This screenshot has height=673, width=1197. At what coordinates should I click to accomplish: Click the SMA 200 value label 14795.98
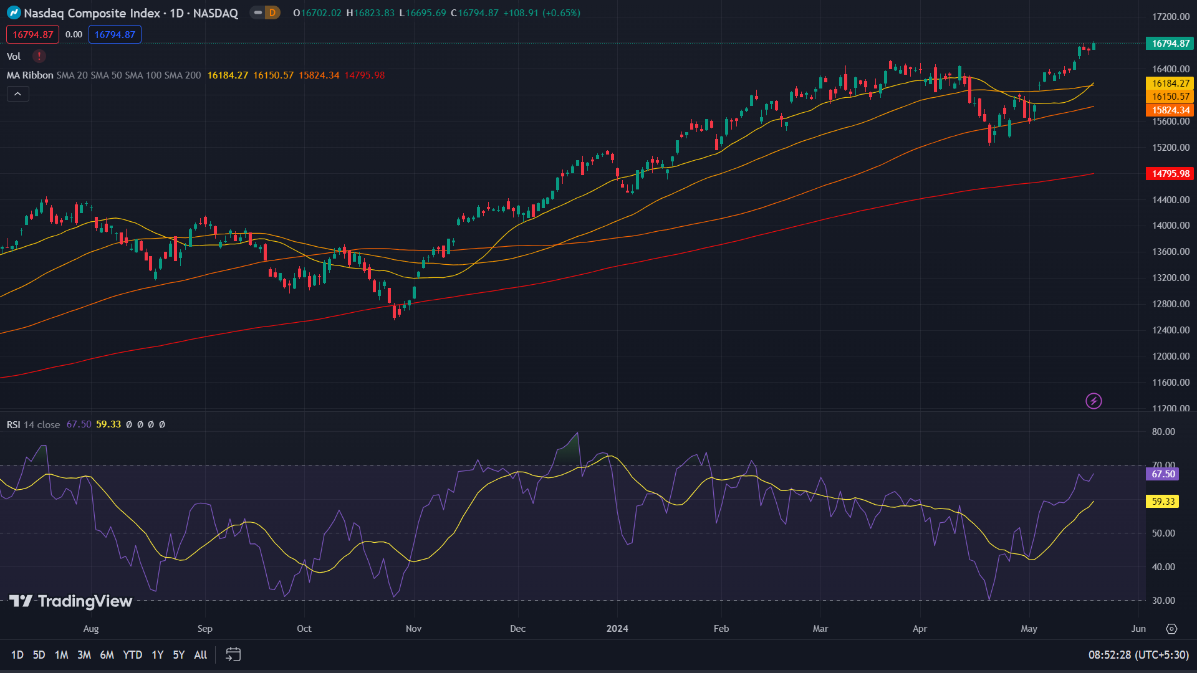click(1170, 174)
